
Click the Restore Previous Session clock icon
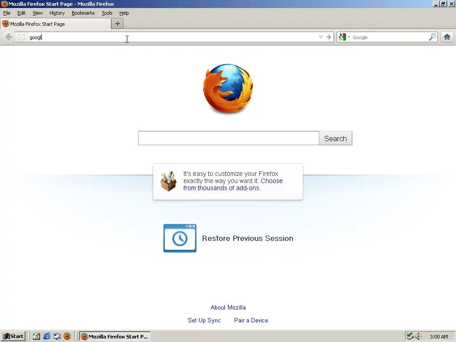pos(180,238)
